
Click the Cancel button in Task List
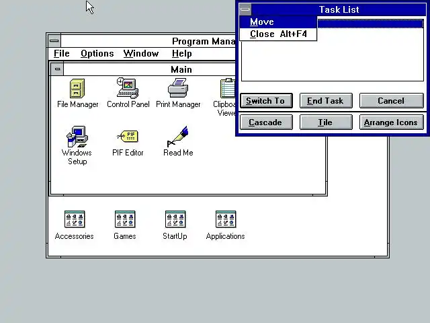coord(392,101)
